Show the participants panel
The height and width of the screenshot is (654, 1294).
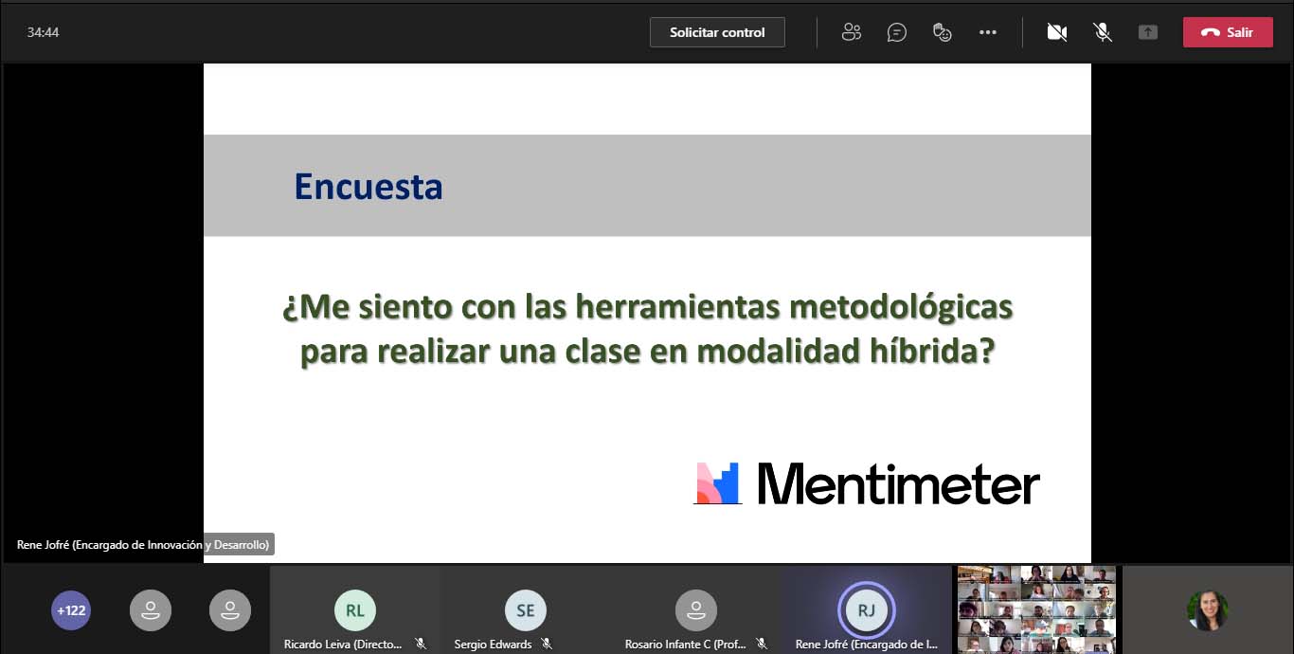pyautogui.click(x=852, y=32)
